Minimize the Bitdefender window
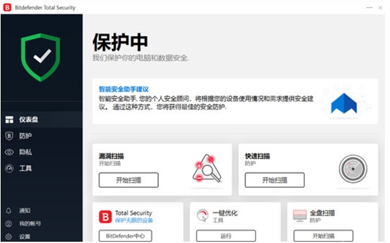This screenshot has width=390, height=243. pyautogui.click(x=370, y=8)
